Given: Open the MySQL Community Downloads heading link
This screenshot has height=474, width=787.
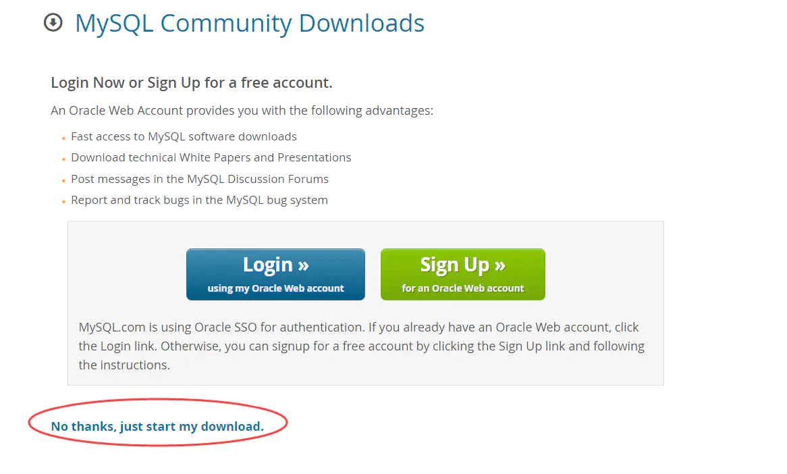Looking at the screenshot, I should tap(250, 24).
